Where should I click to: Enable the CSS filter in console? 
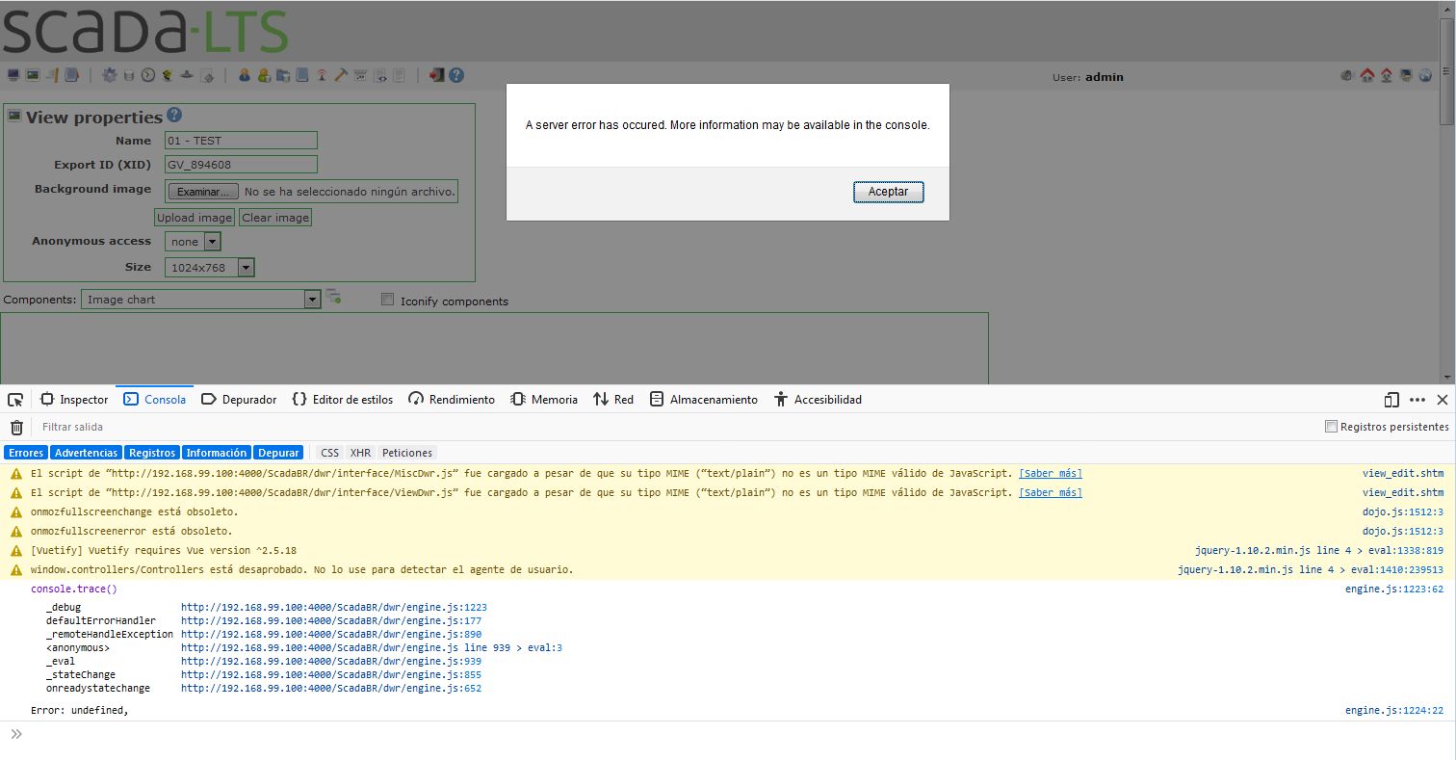[x=329, y=453]
